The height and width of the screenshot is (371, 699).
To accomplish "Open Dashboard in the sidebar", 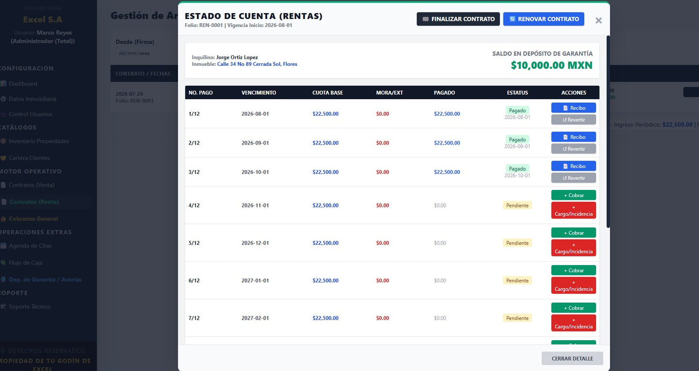I will coord(23,84).
